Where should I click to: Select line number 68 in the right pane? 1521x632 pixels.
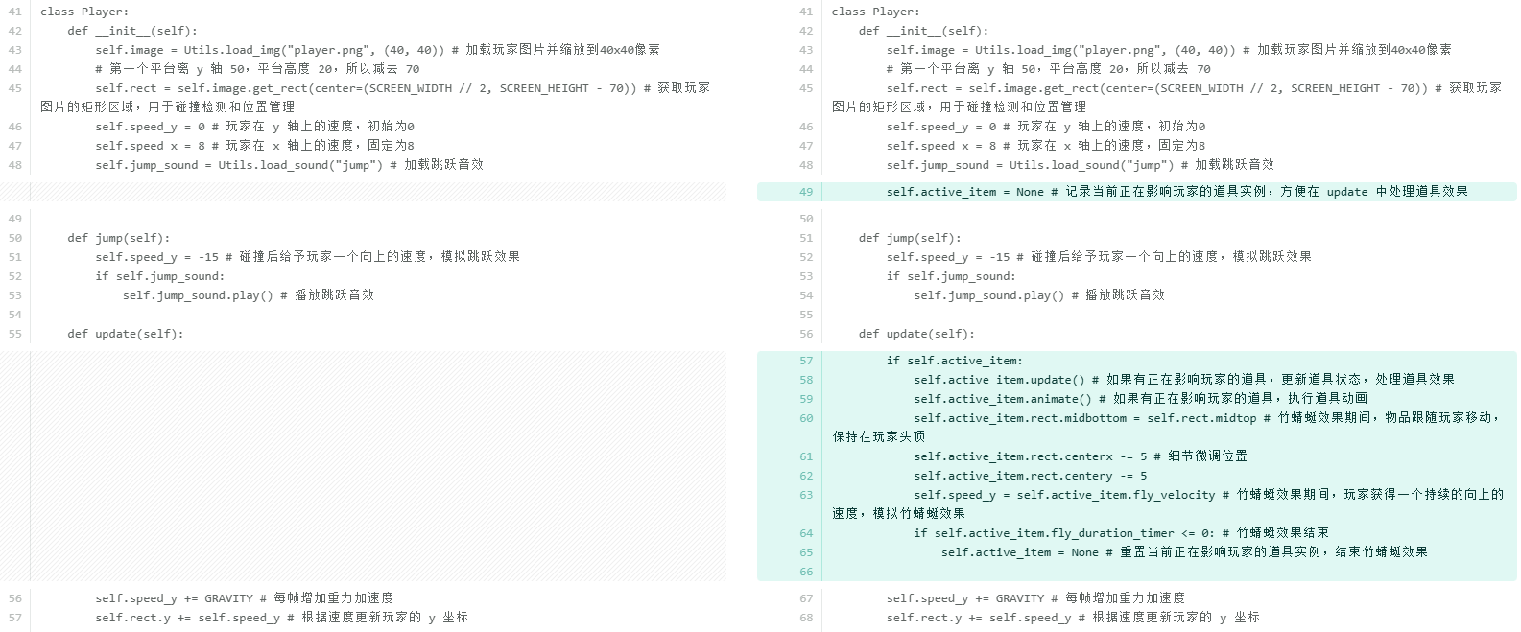pyautogui.click(x=805, y=618)
